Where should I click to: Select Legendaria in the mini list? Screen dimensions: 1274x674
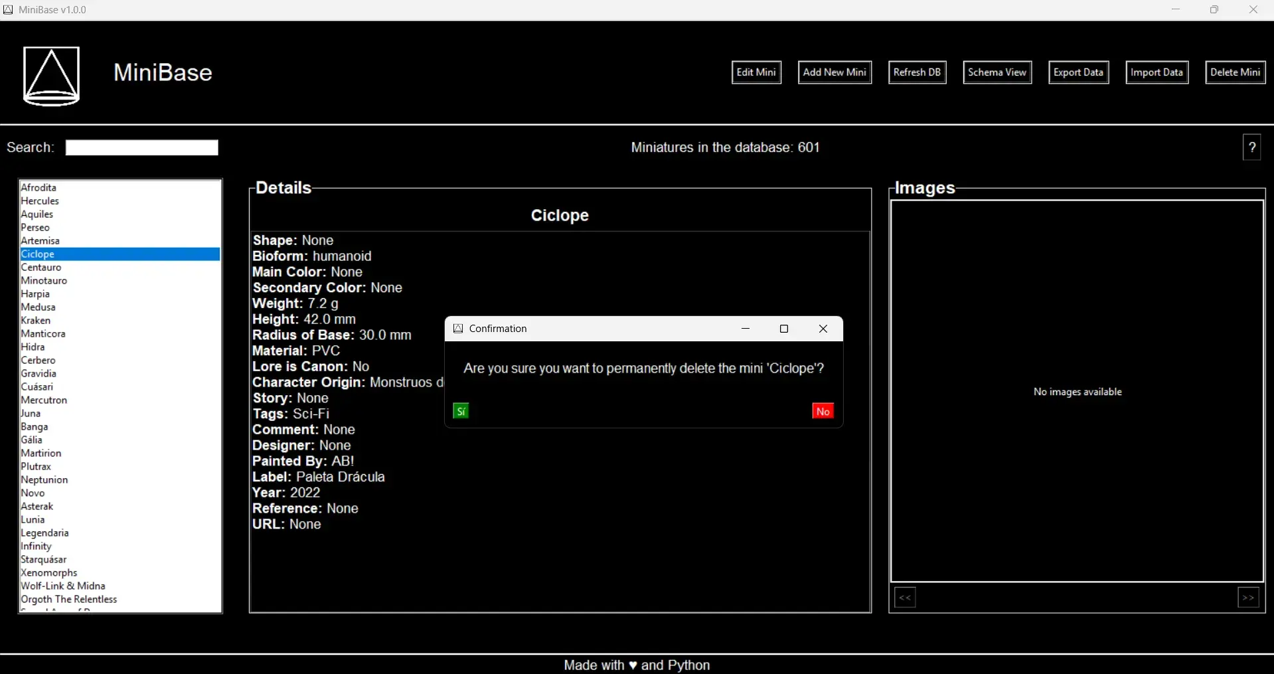(120, 533)
